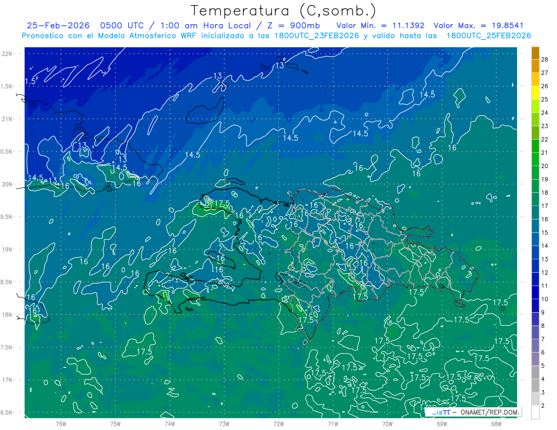The width and height of the screenshot is (557, 430).
Task: Click the "21N" latitude label
Action: pyautogui.click(x=7, y=119)
